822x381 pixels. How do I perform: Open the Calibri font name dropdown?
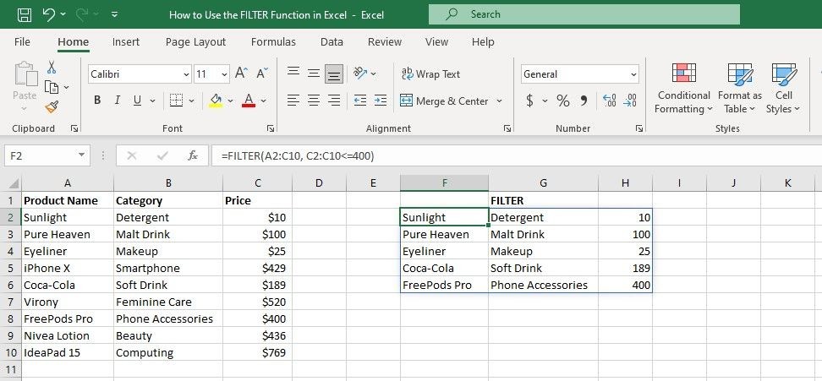pos(187,74)
